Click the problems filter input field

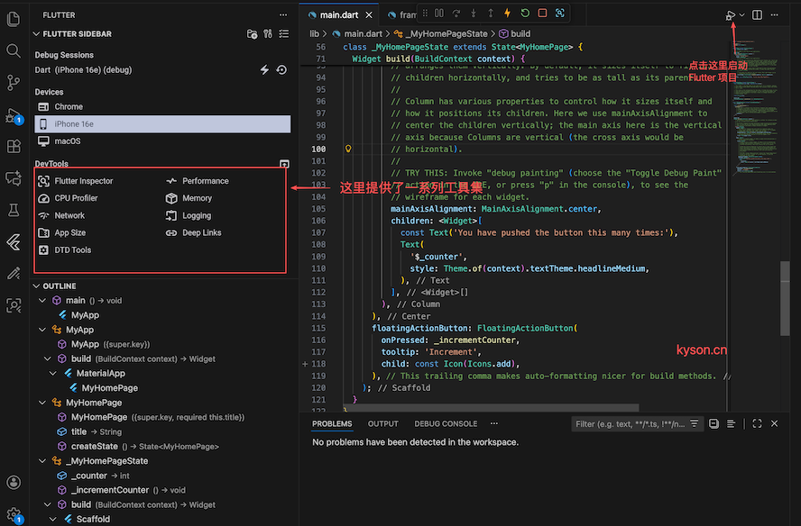pos(631,423)
